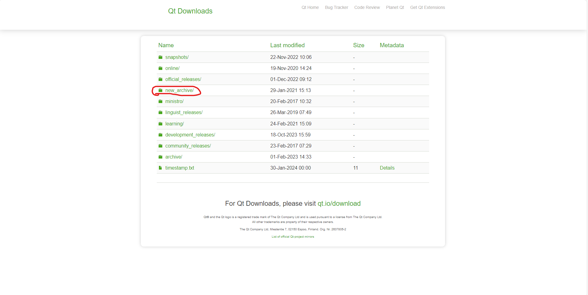Screen dimensions: 588x295
Task: Click the date 19-Nov-2020 14:24
Action: 291,68
